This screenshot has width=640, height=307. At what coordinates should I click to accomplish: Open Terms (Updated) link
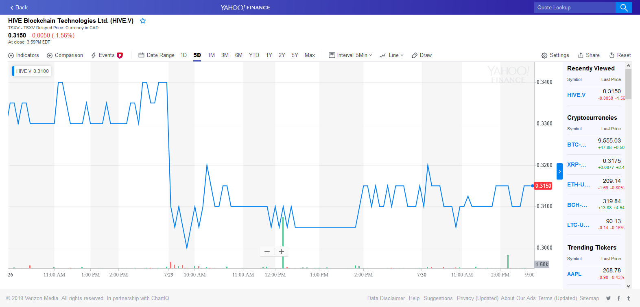(557, 298)
